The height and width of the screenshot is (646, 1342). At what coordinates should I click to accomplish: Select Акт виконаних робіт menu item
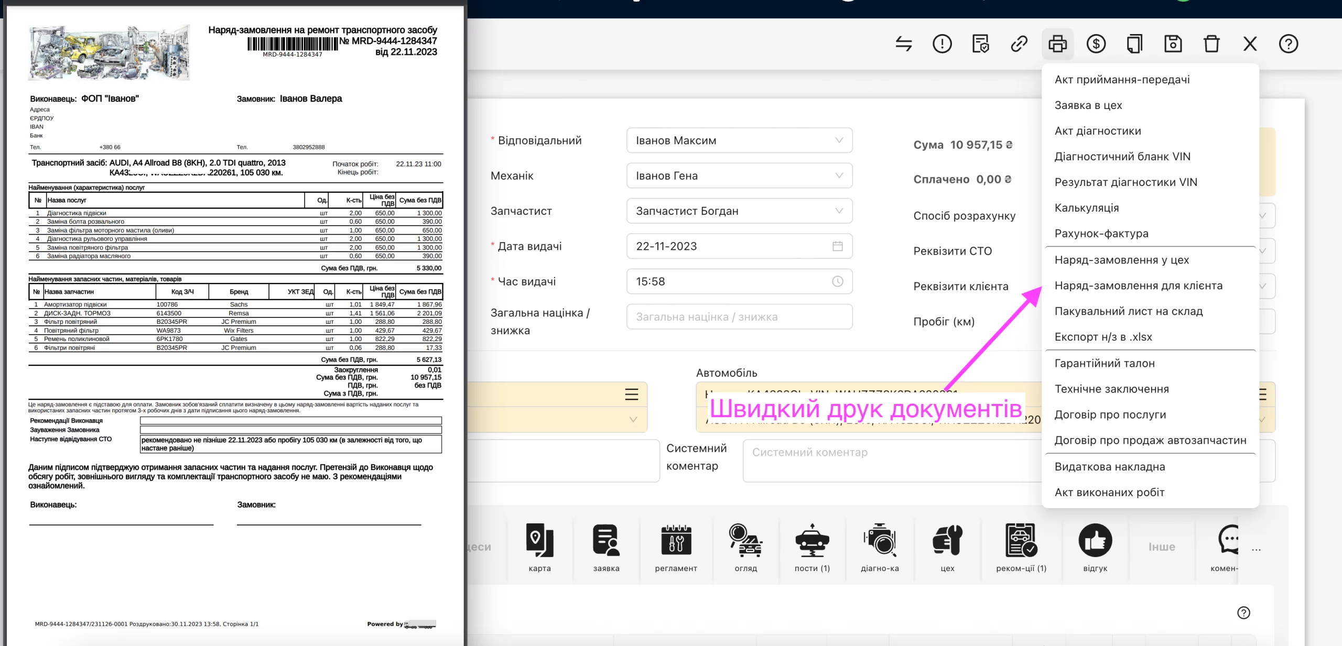click(x=1150, y=492)
